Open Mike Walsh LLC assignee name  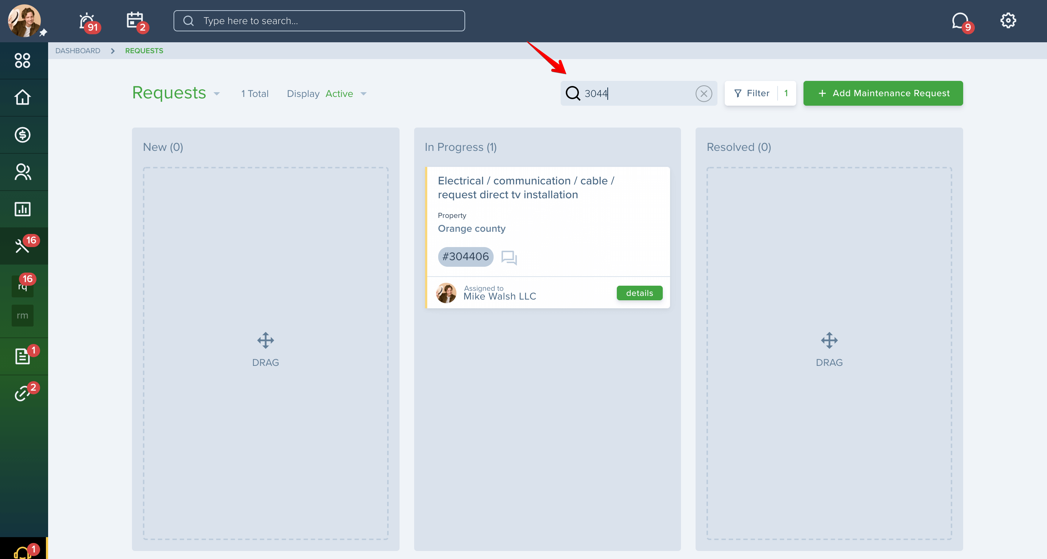(499, 297)
